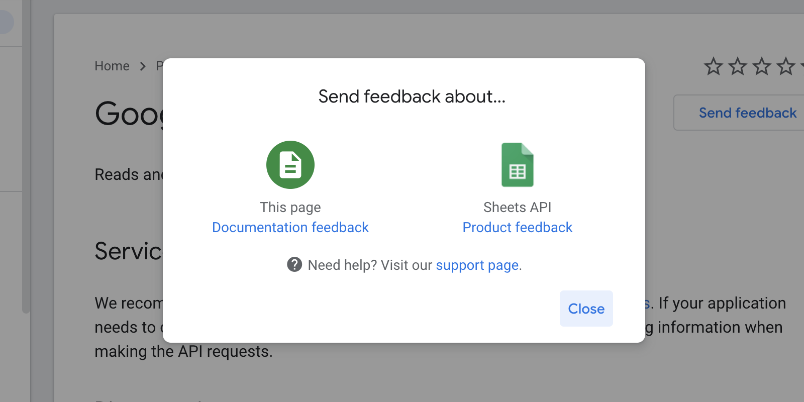Rate the page with the first star
Screen dimensions: 804x402
[x=713, y=66]
